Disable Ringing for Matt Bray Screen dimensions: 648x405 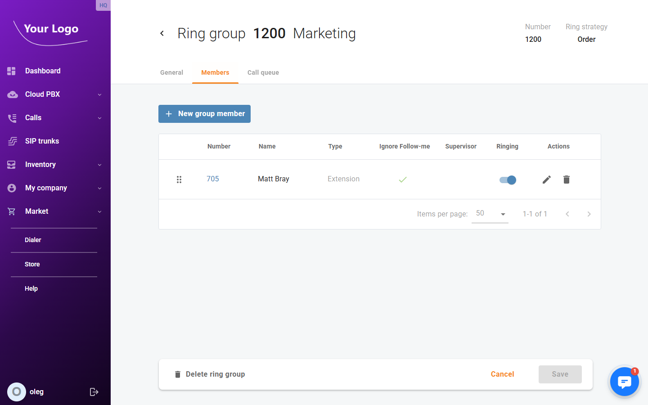tap(507, 180)
